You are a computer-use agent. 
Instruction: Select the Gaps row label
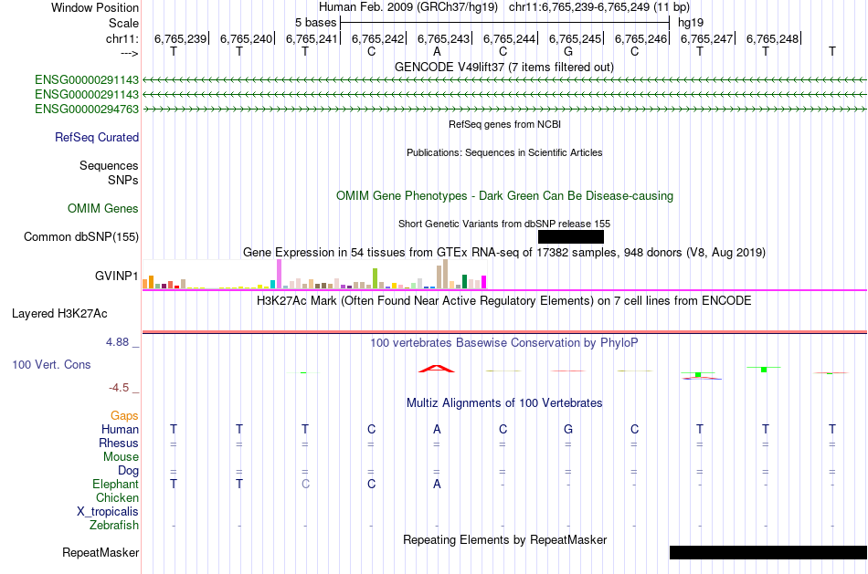pyautogui.click(x=124, y=415)
